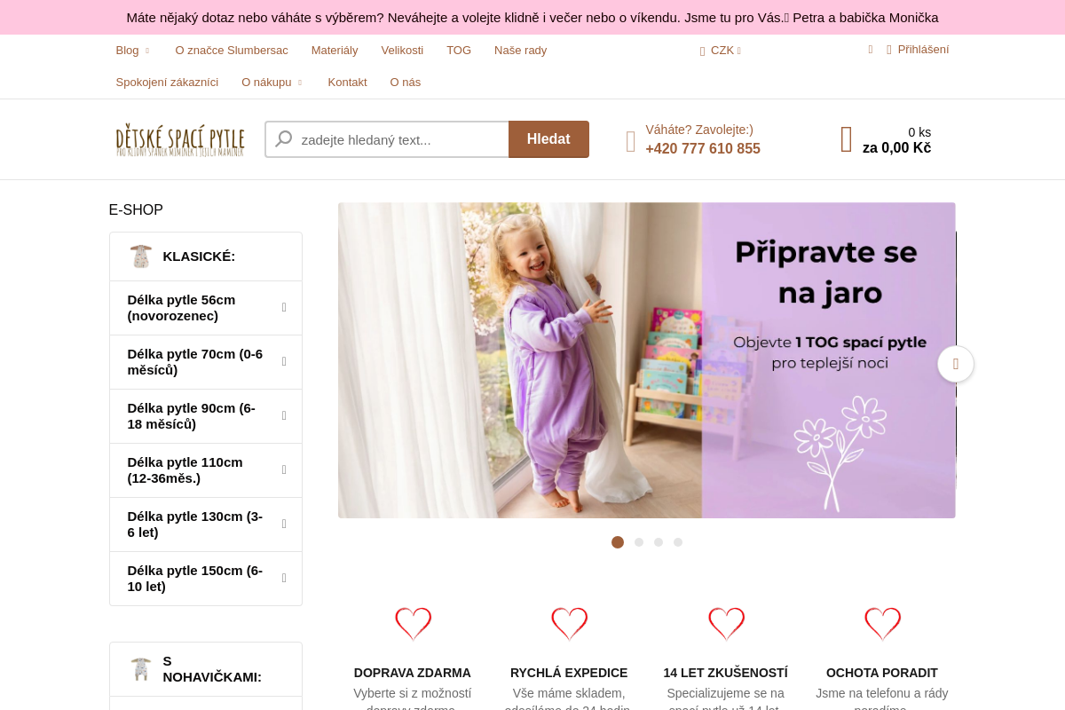Click the phone icon beside the number

click(630, 141)
